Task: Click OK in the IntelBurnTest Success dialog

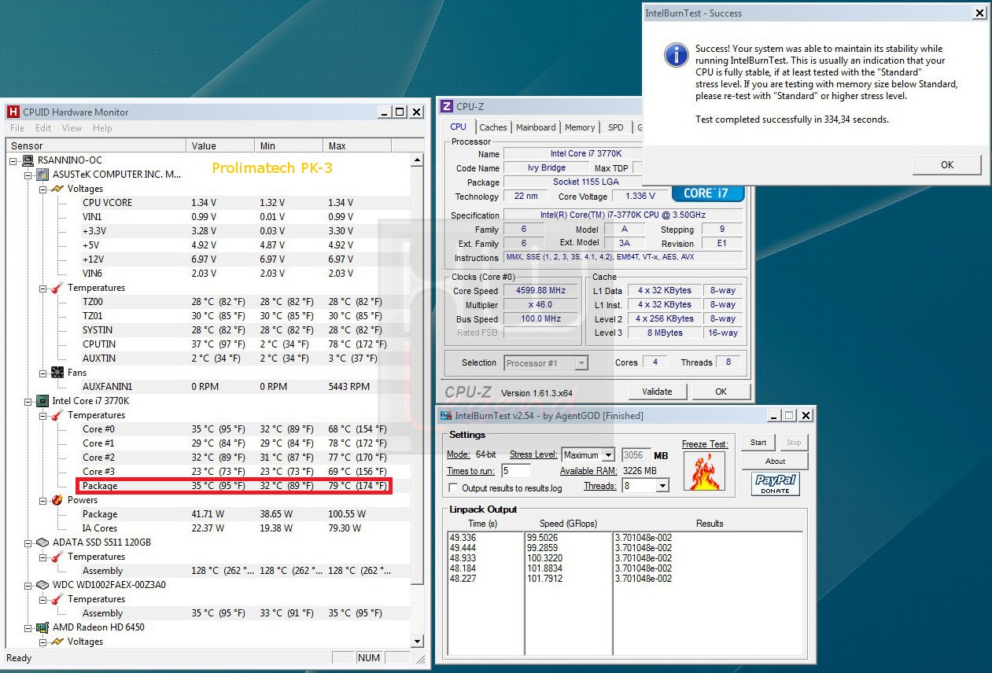Action: click(x=947, y=164)
